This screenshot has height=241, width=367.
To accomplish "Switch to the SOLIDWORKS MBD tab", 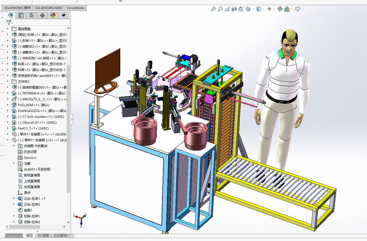I will [x=49, y=8].
